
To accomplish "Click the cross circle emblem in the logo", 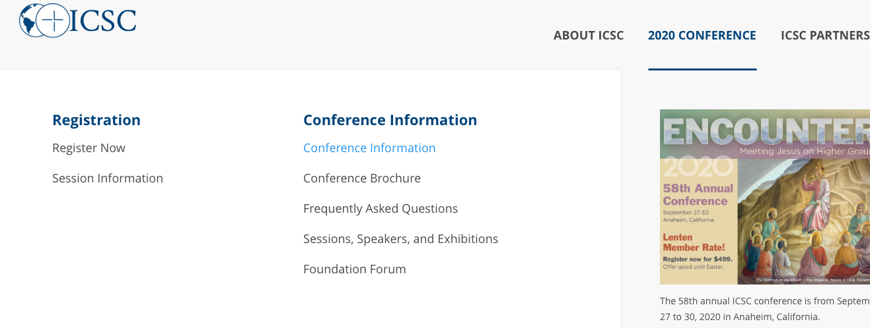I will (53, 20).
